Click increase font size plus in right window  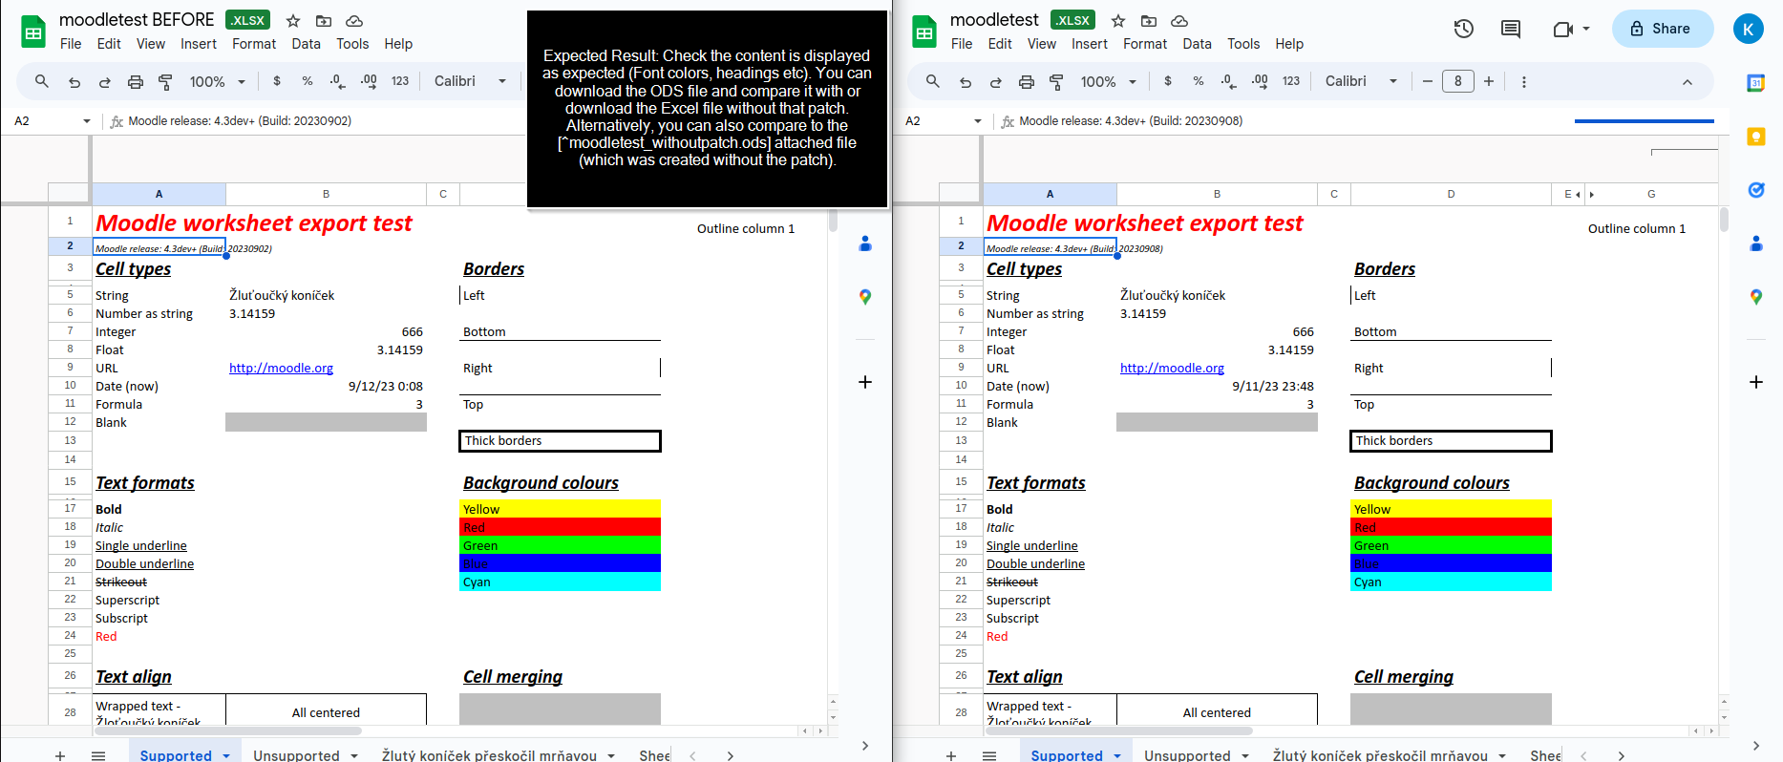1489,81
